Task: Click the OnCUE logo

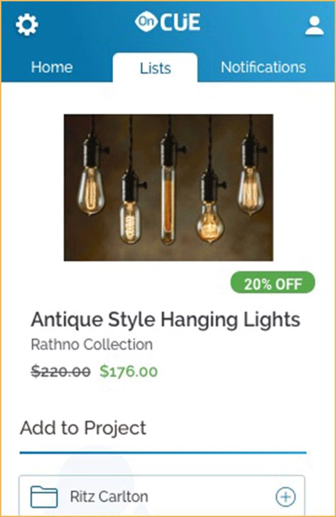Action: point(167,22)
